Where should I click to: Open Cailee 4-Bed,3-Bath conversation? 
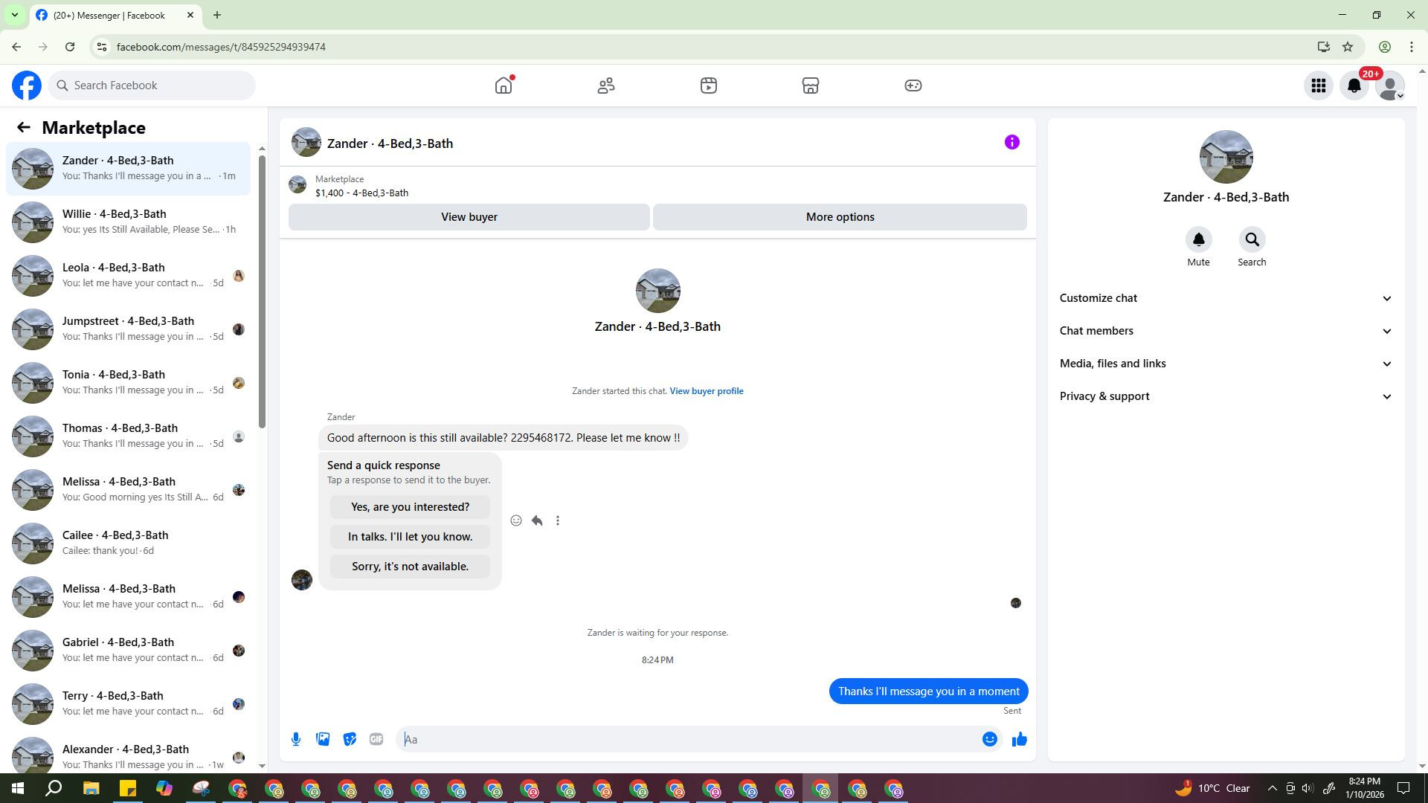128,543
